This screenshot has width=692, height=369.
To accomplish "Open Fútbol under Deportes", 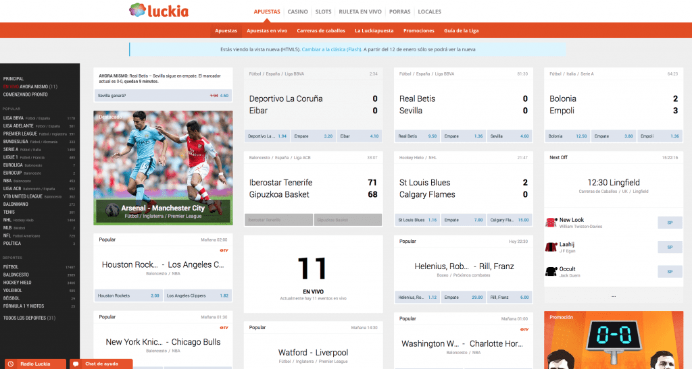I will click(x=39, y=267).
